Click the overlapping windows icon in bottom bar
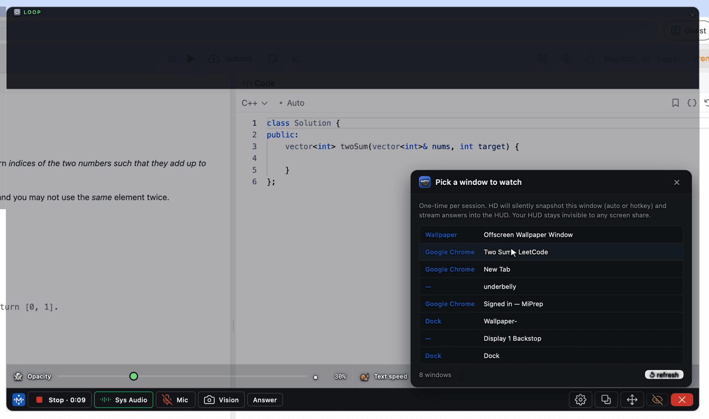709x419 pixels. (x=606, y=400)
